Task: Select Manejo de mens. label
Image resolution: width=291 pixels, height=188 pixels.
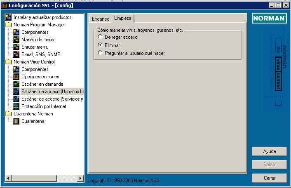Action: click(x=38, y=40)
